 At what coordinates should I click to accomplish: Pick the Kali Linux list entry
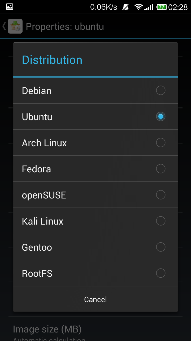95,221
